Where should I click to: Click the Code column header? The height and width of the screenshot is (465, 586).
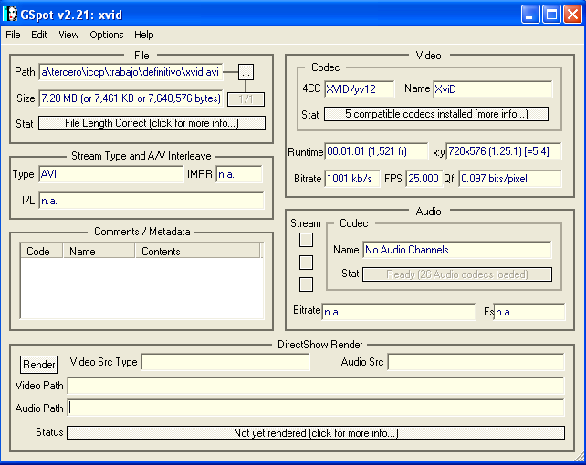click(41, 251)
